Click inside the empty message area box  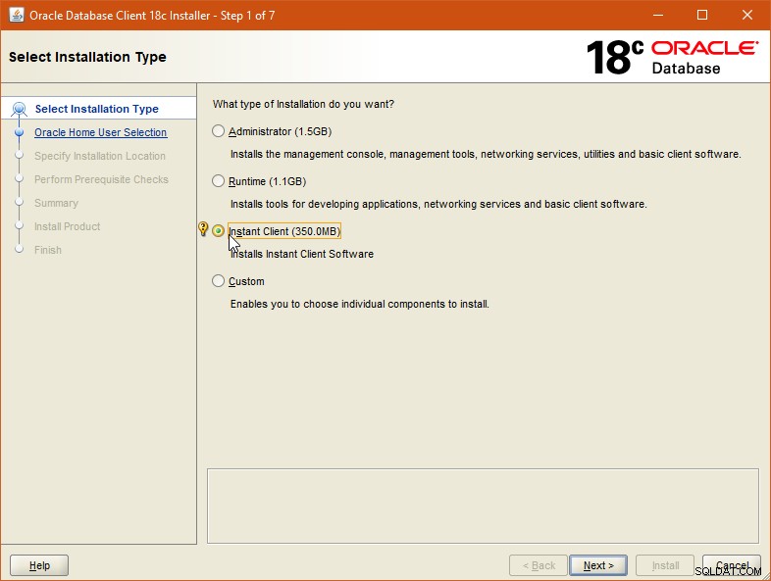[x=483, y=506]
